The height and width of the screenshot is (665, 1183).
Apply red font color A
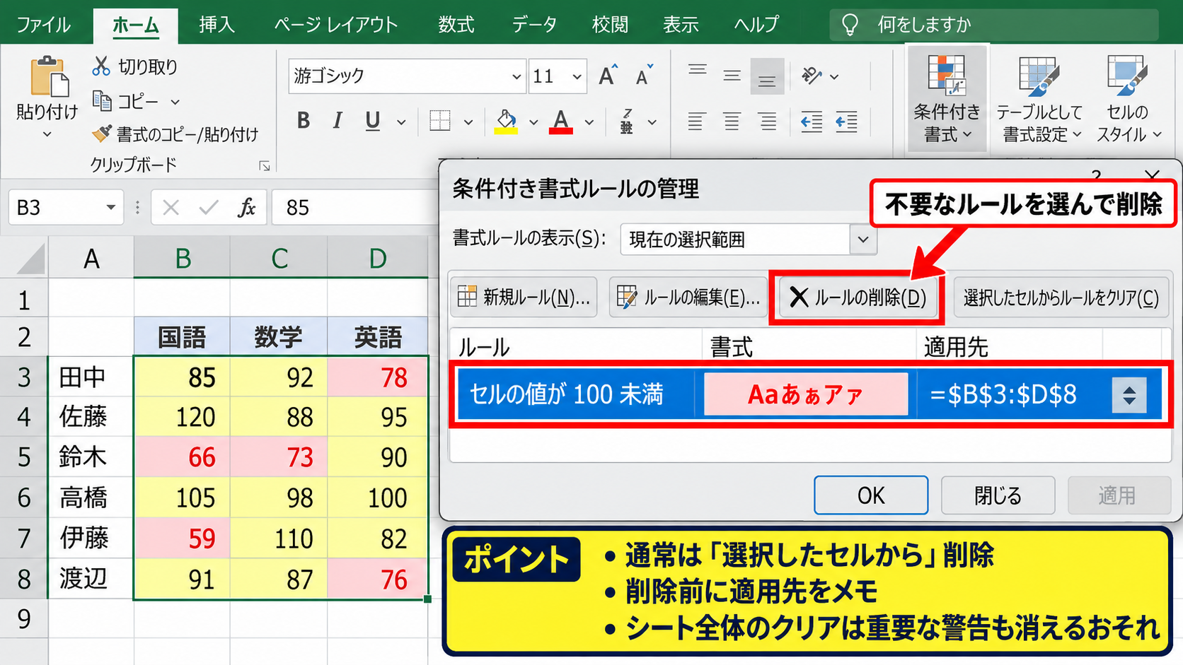click(x=561, y=121)
